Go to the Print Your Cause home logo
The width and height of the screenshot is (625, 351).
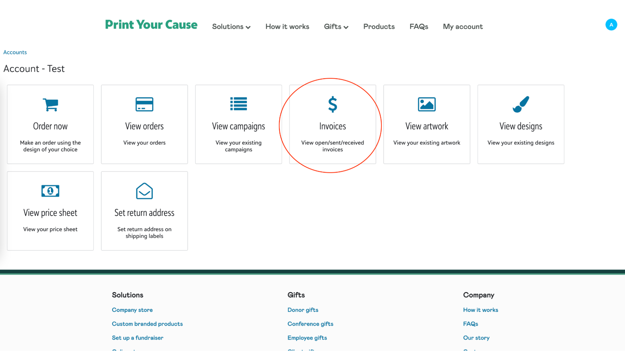tap(151, 25)
